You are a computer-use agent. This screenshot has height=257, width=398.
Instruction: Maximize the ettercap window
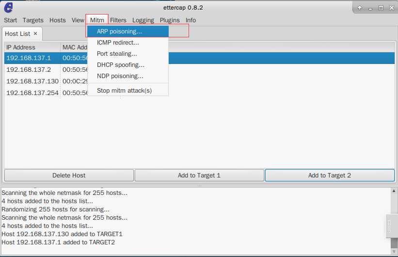point(381,8)
